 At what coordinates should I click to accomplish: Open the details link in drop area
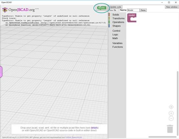(x=94, y=128)
